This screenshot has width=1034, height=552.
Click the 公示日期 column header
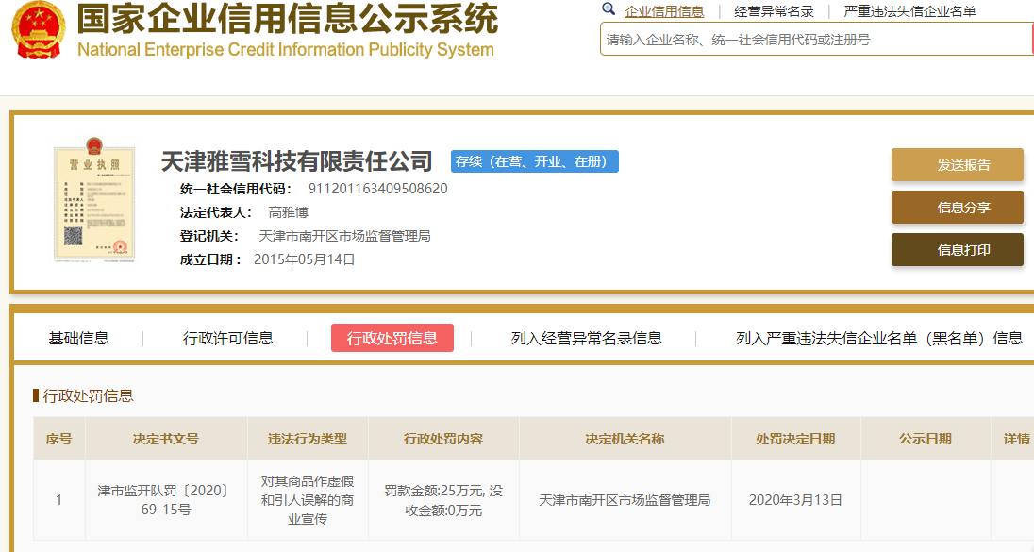pos(926,439)
